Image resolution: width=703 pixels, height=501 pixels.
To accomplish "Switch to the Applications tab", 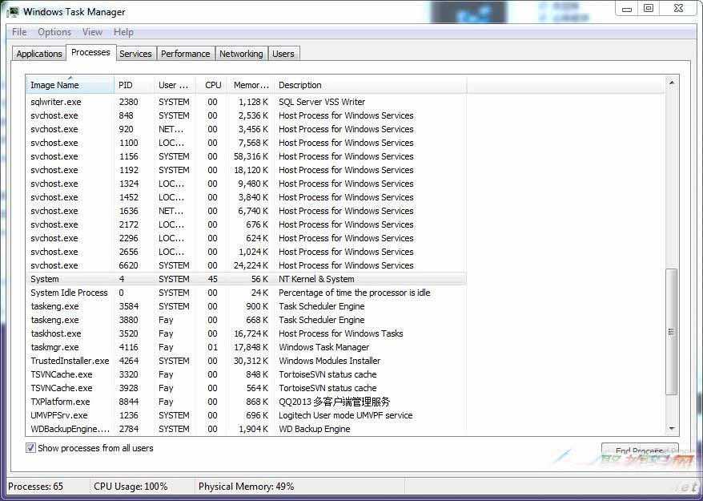I will pos(38,53).
